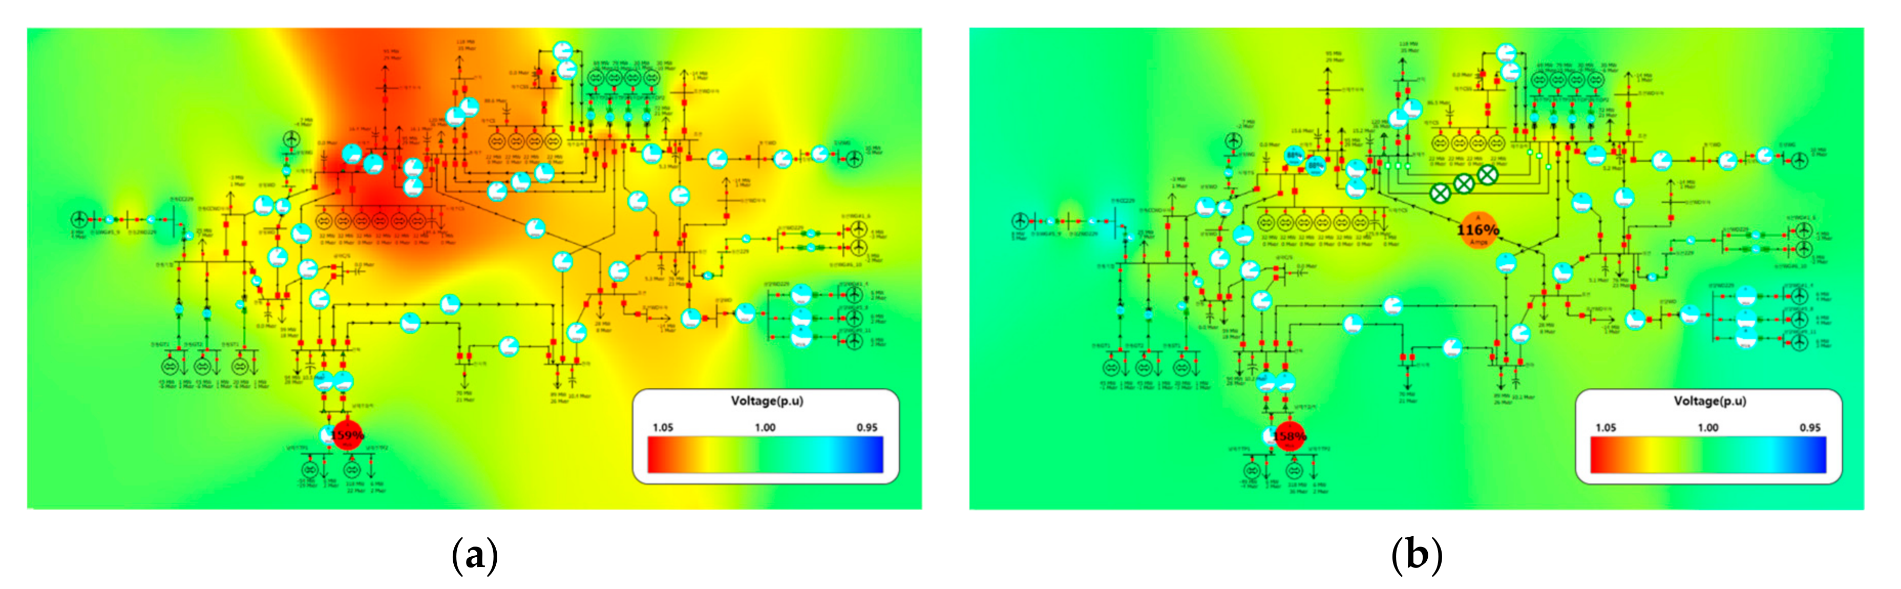Click the red 159% overload indicator in diagram (a)
The width and height of the screenshot is (1901, 589).
pyautogui.click(x=347, y=435)
